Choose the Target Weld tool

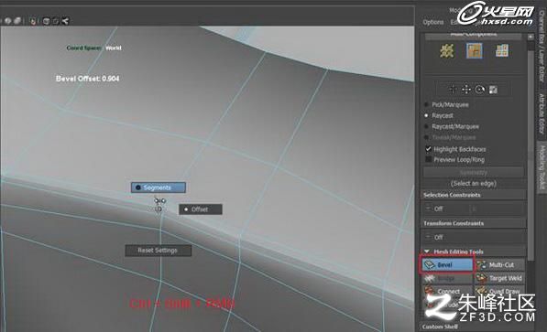click(499, 278)
